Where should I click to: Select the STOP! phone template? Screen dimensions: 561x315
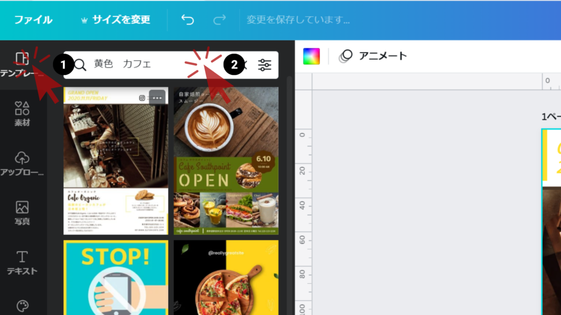[x=116, y=277]
